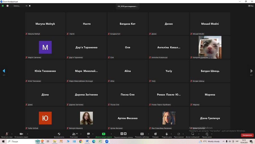This screenshot has height=144, width=255.
Task: Open the Вид view menu
Action: [x=251, y=6]
